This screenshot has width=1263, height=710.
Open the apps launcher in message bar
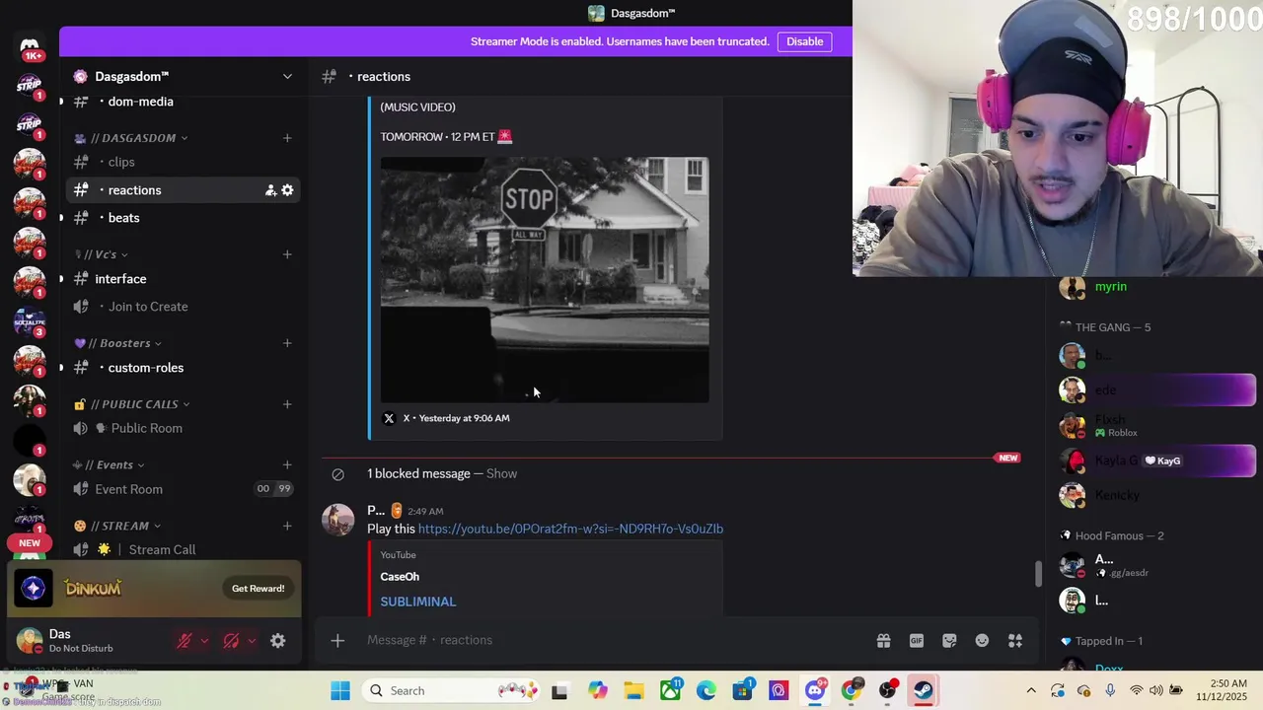click(x=1015, y=641)
